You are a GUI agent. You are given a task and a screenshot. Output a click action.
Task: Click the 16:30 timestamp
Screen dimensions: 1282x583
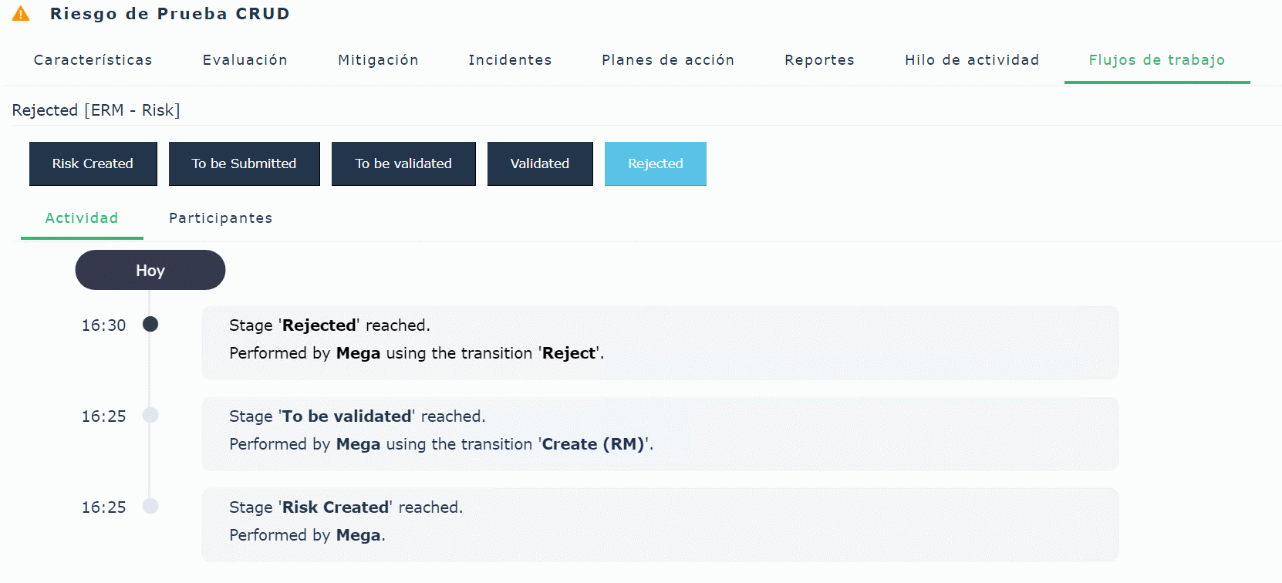104,325
